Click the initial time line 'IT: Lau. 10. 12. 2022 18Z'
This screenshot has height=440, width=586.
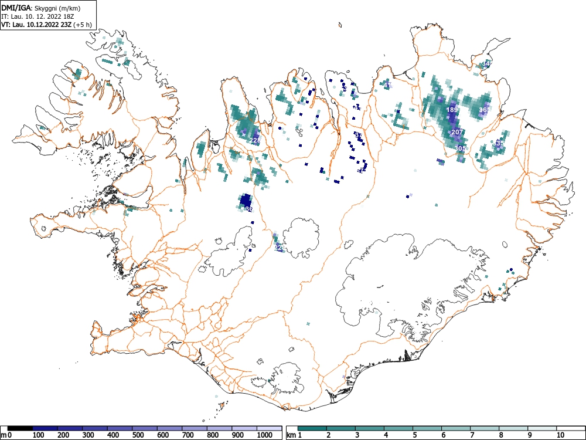39,16
